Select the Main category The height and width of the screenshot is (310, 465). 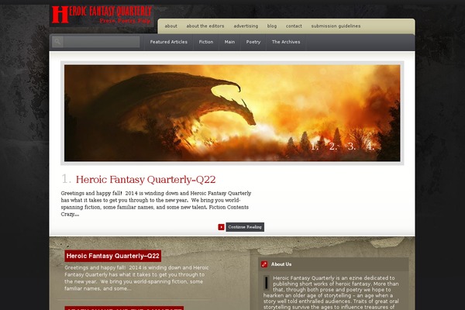229,42
